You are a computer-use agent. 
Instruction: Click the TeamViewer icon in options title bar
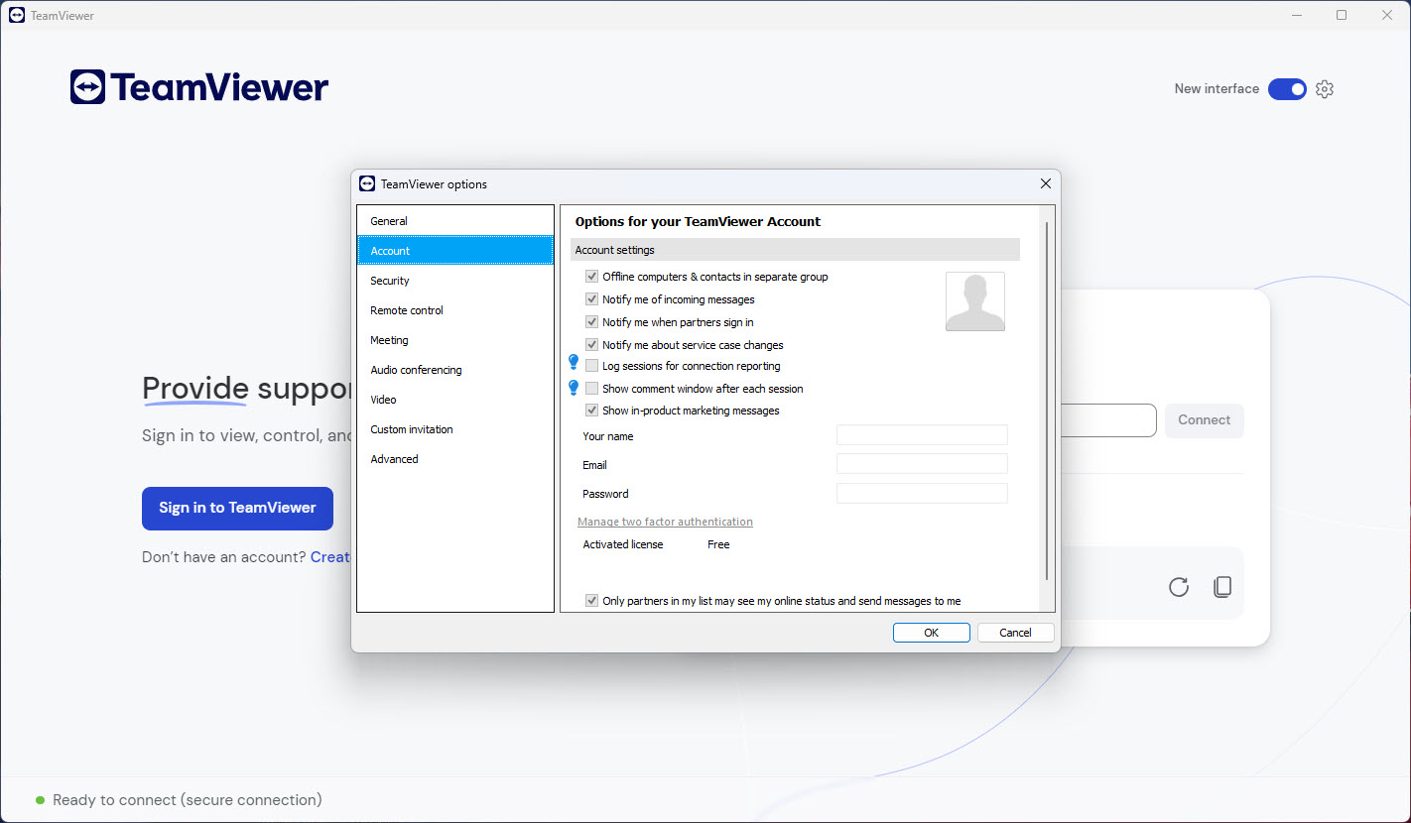367,183
